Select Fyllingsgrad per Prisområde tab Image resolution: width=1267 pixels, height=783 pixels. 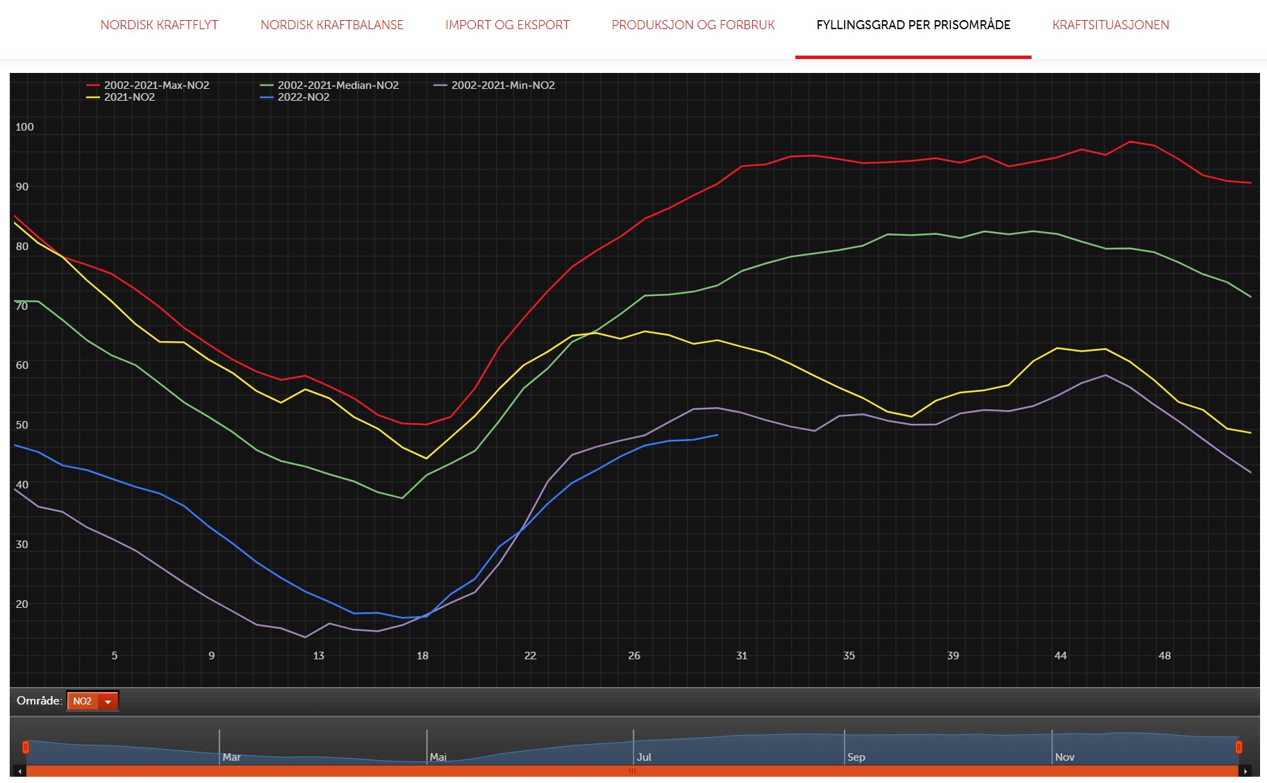[913, 25]
